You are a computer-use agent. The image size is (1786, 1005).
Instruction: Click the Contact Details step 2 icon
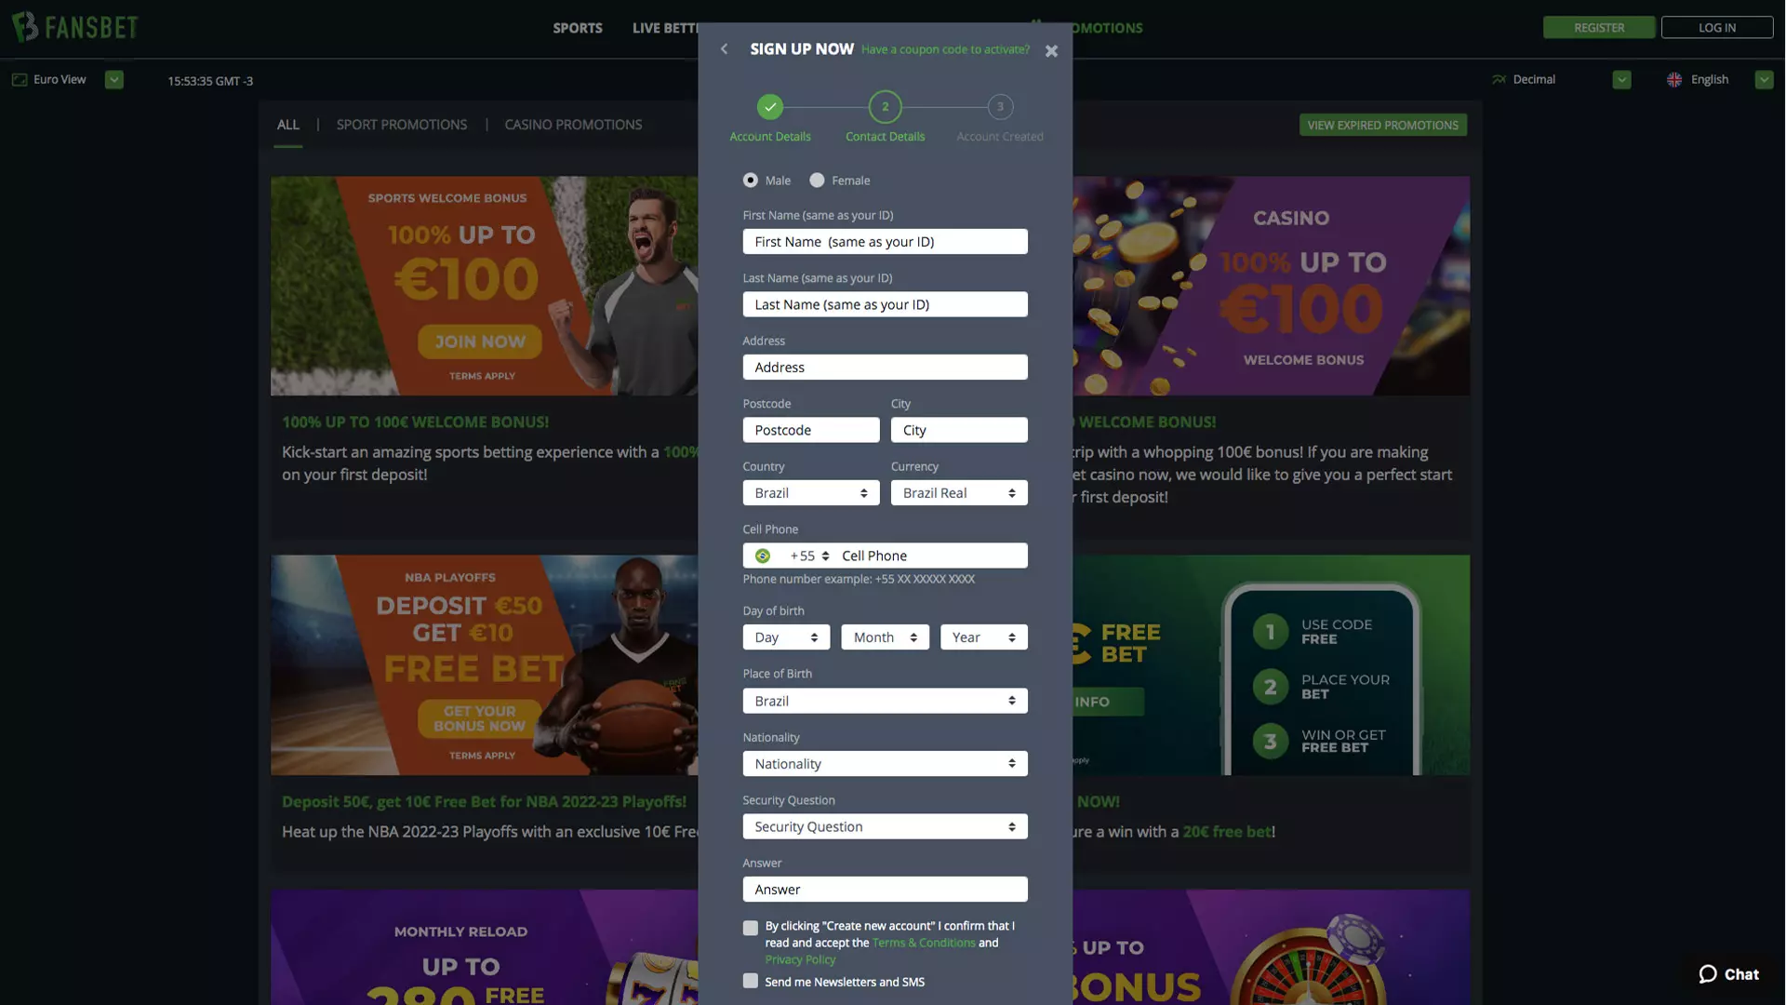[x=885, y=107]
